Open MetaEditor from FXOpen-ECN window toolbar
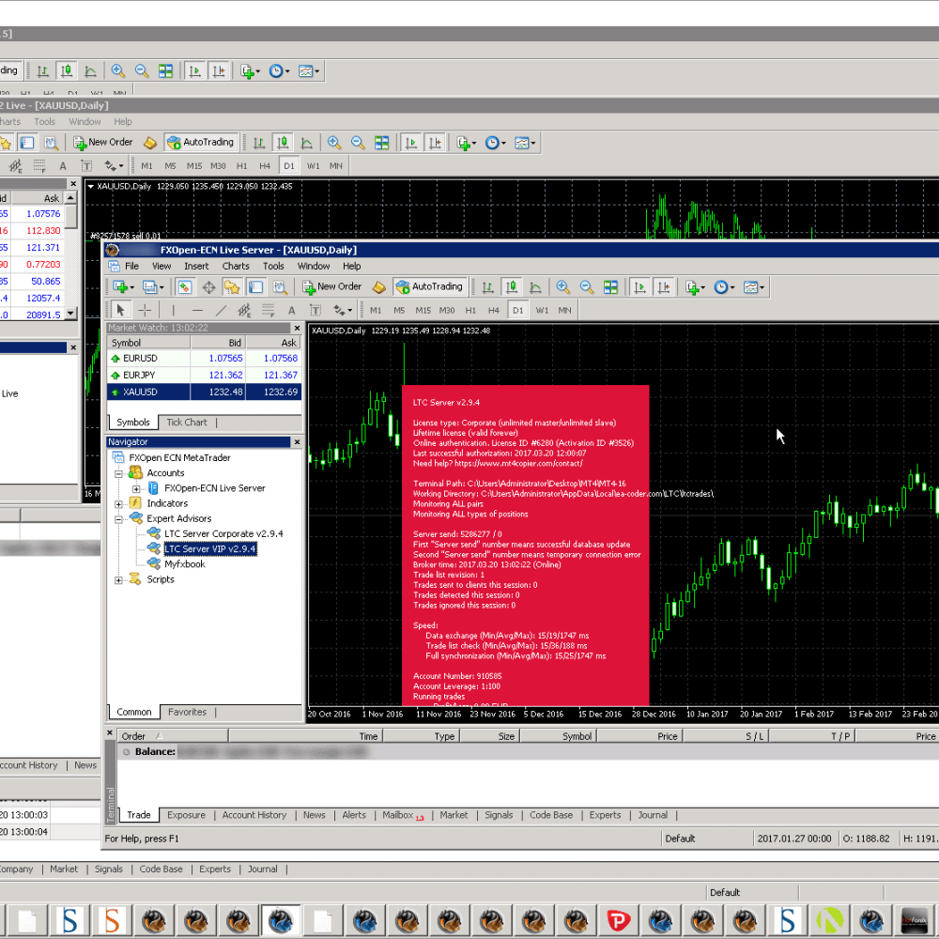The width and height of the screenshot is (939, 939). [379, 287]
